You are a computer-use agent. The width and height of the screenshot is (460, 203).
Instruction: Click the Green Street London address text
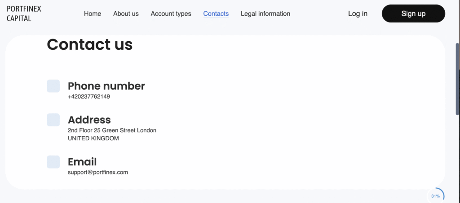[112, 130]
